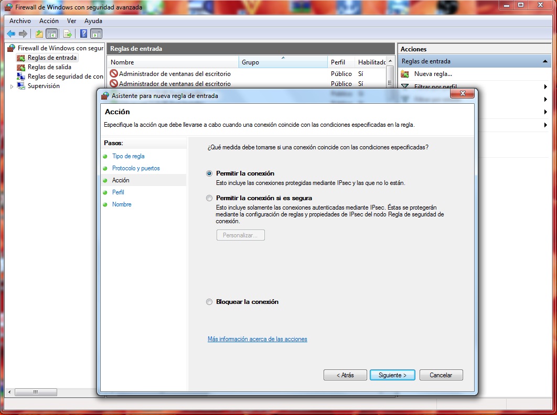The width and height of the screenshot is (557, 415).
Task: Toggle the console tree show/hide icon
Action: coord(52,34)
